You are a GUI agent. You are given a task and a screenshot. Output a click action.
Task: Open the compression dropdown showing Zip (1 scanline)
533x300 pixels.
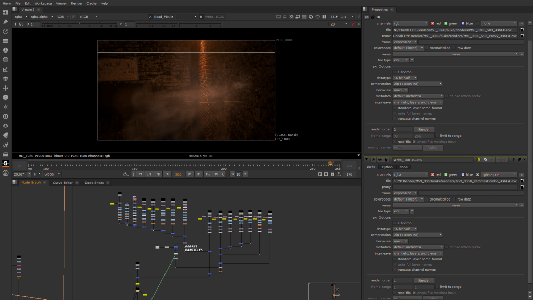point(416,235)
